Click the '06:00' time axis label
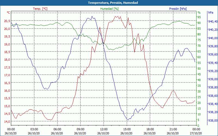This screenshot has width=218, height=136. [x=57, y=129]
